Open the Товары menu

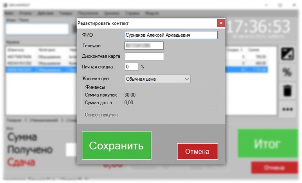pos(65,13)
